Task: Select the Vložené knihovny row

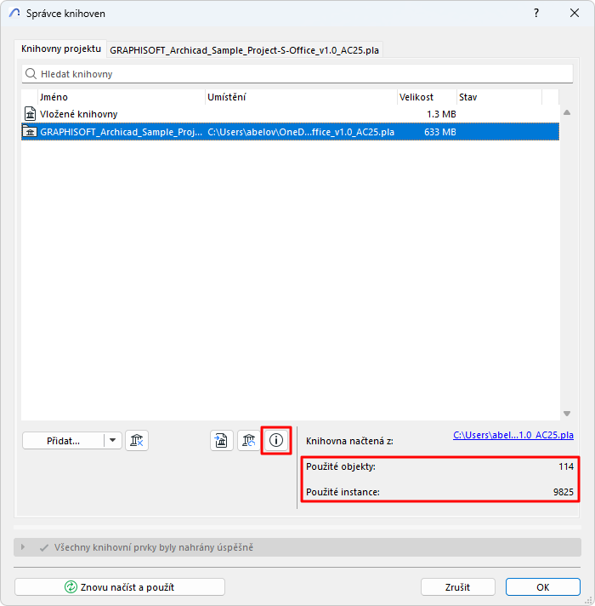Action: click(290, 114)
